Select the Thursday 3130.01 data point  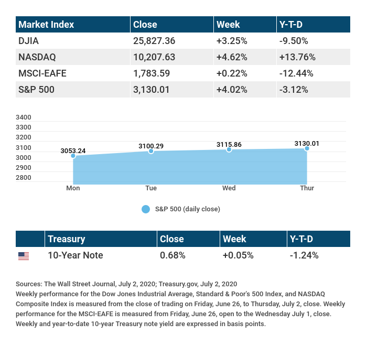coord(307,148)
